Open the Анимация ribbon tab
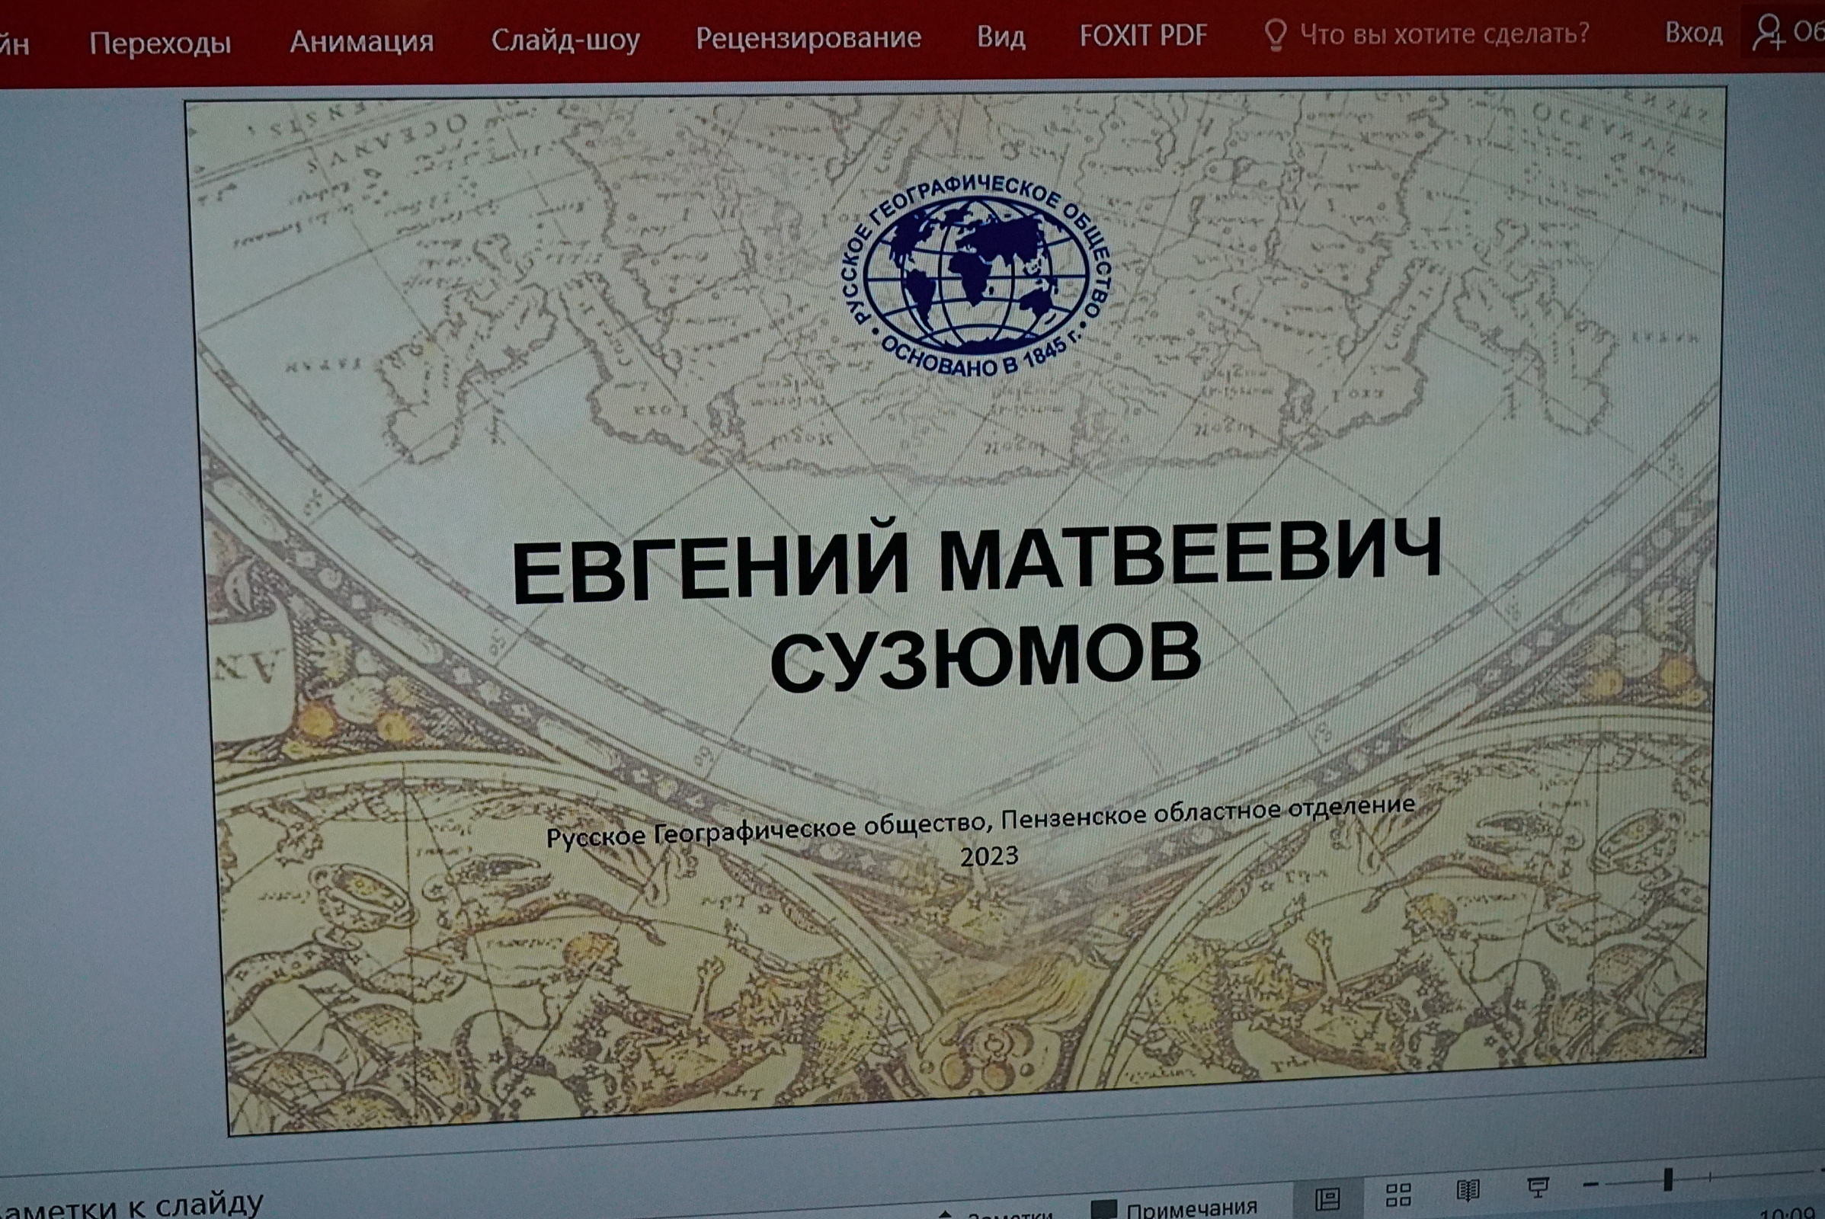Image resolution: width=1825 pixels, height=1219 pixels. click(362, 41)
